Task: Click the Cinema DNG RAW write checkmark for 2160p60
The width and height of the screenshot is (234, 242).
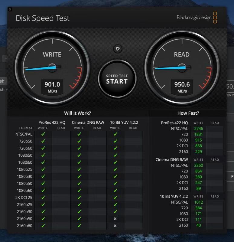Action: (79, 225)
